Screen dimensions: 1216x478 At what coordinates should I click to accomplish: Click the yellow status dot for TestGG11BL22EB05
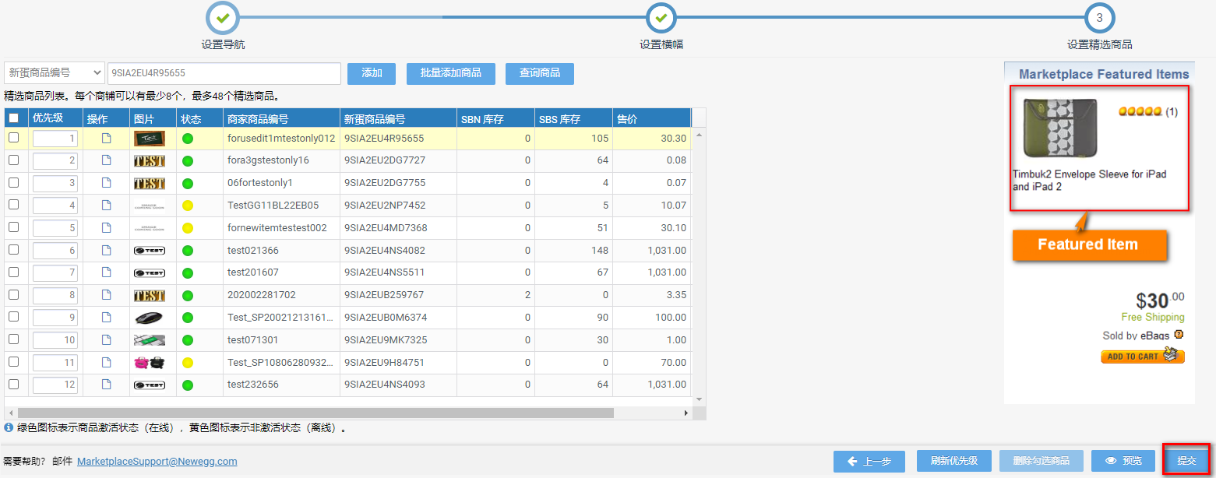click(188, 206)
